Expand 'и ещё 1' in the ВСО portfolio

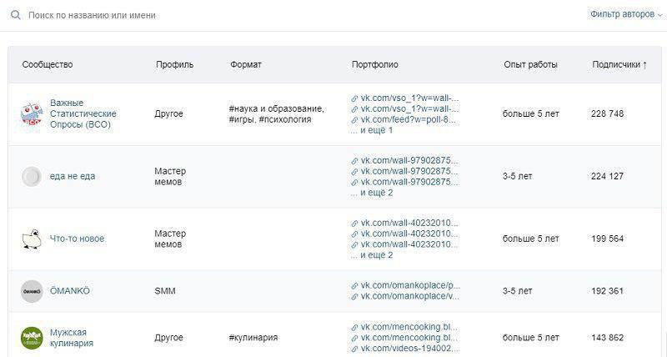tap(377, 130)
